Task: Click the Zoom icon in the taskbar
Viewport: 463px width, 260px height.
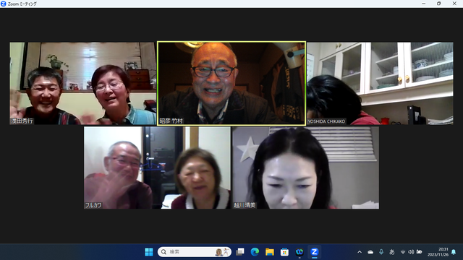Action: point(314,252)
